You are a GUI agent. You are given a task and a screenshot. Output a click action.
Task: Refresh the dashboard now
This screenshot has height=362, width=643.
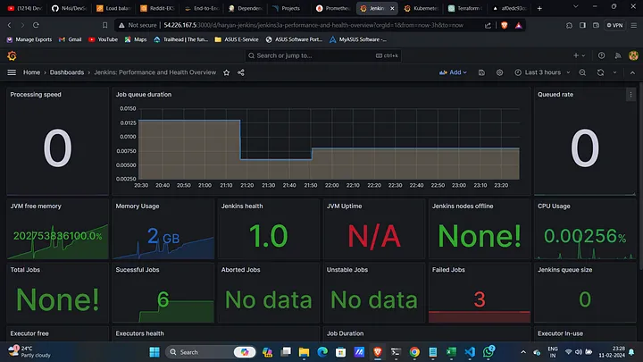(600, 72)
